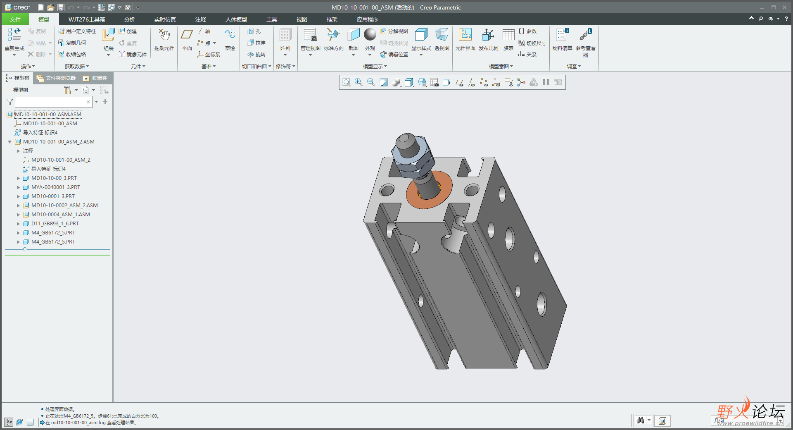This screenshot has width=793, height=430.
Task: Click the model tree filter input field
Action: click(x=54, y=102)
